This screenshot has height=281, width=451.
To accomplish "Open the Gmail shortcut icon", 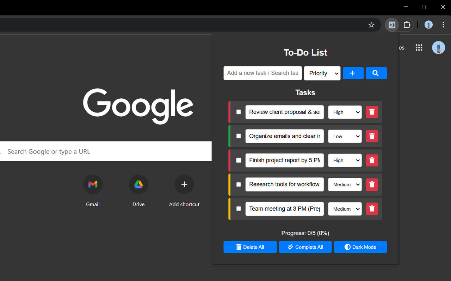I will pos(93,184).
